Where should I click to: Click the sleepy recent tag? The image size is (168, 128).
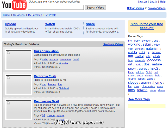(x=133, y=82)
